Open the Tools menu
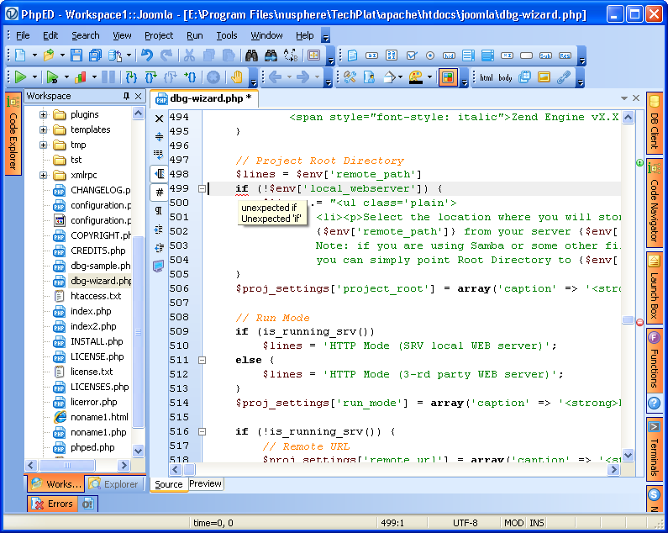Viewport: 668px width, 533px height. [227, 35]
